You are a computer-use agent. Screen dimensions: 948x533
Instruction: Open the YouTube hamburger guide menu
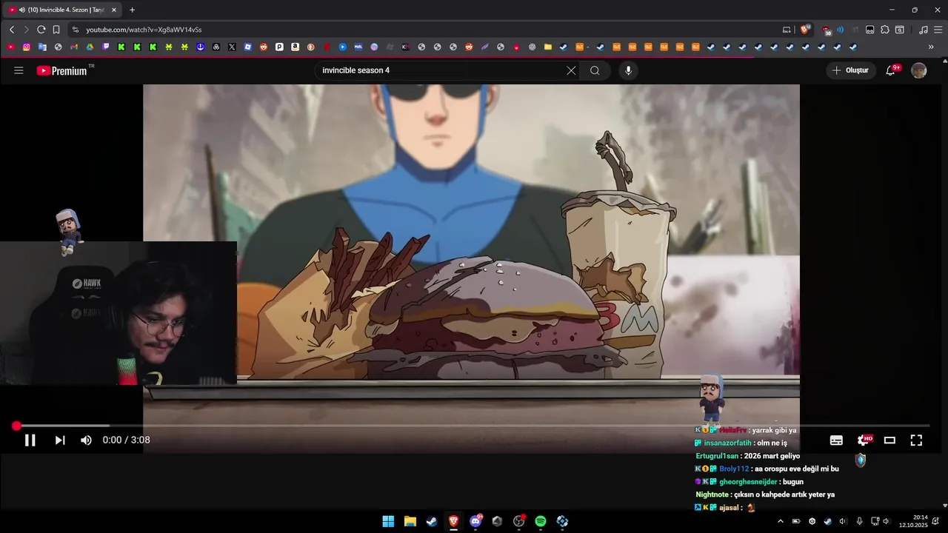coord(19,70)
